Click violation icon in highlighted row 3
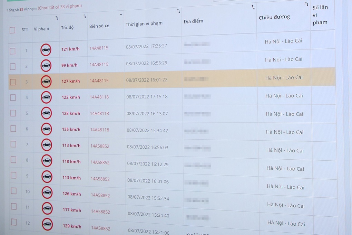 (46, 82)
